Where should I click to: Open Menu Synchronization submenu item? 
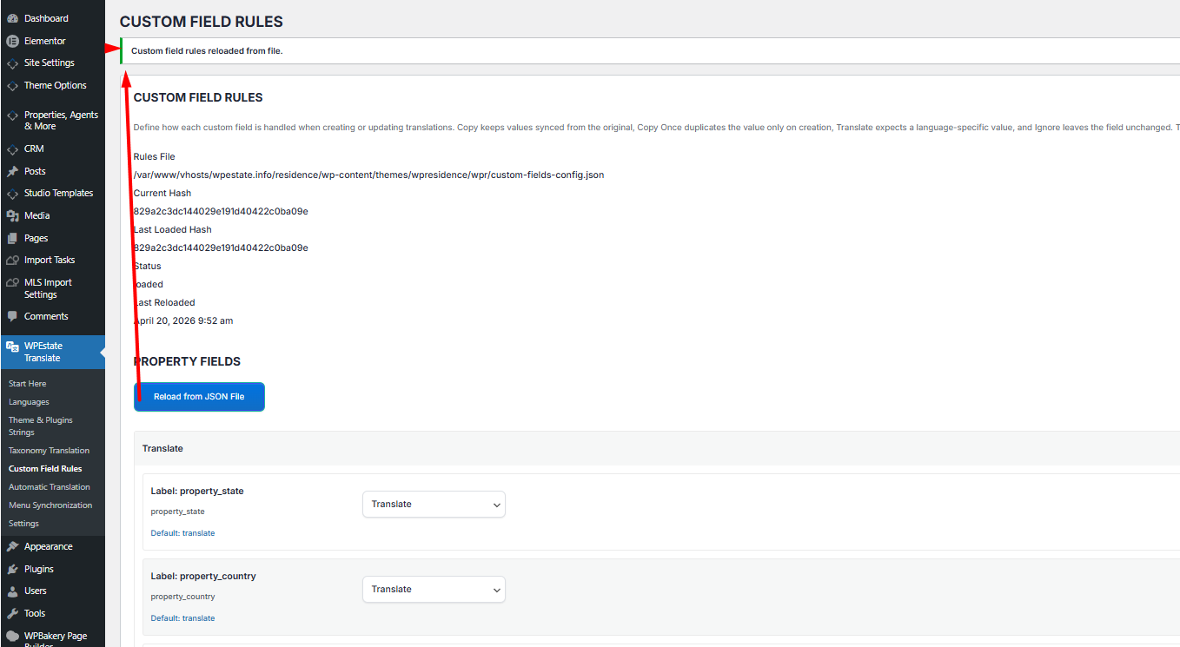pos(50,505)
